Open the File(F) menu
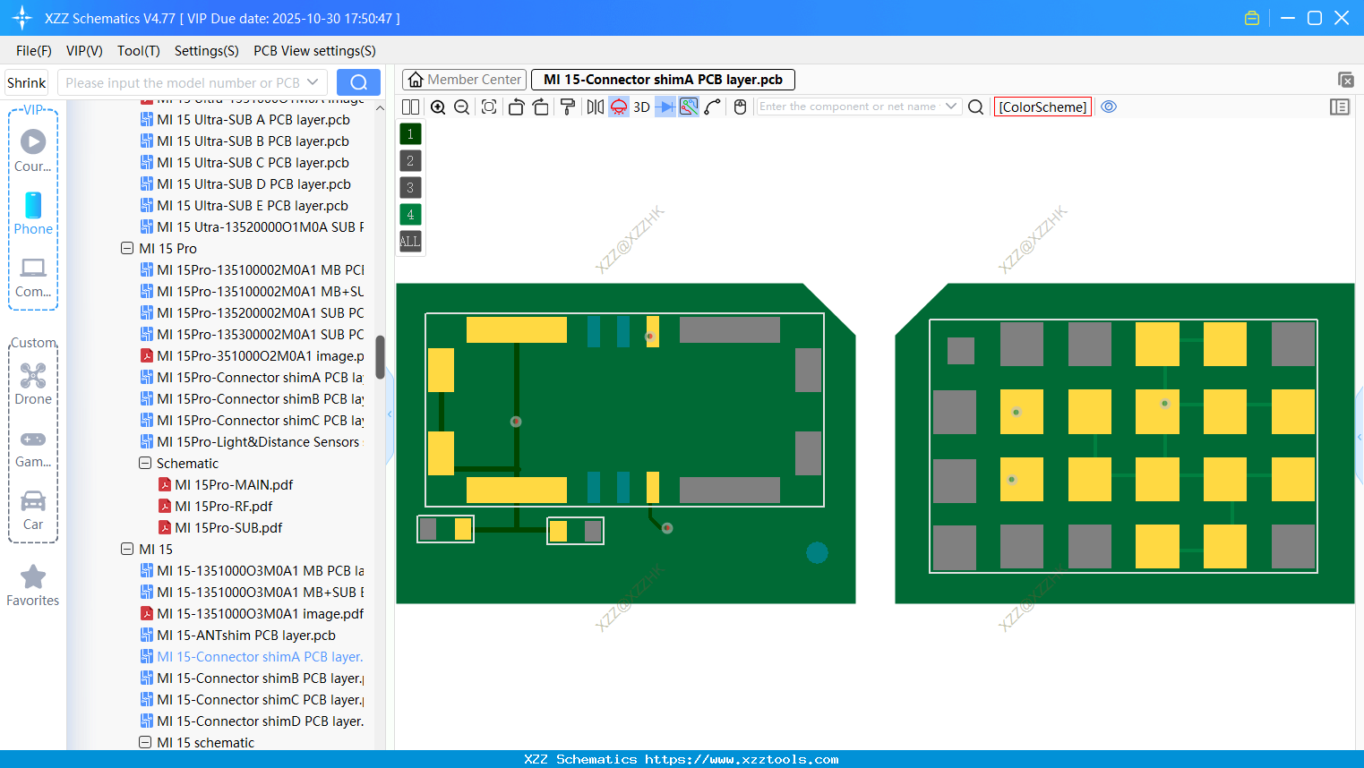This screenshot has width=1364, height=768. click(34, 51)
